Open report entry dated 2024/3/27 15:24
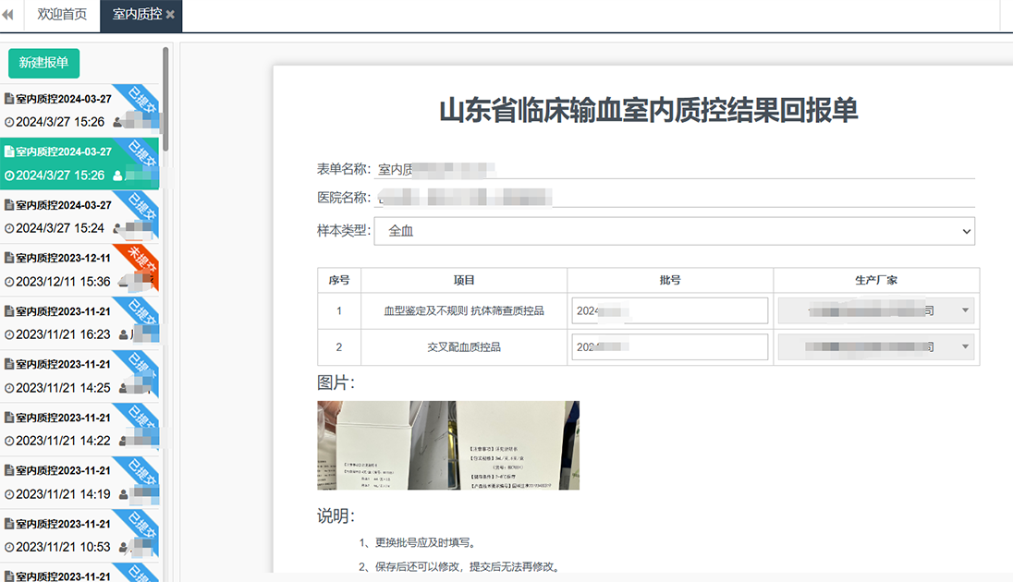The width and height of the screenshot is (1013, 582). [x=79, y=216]
